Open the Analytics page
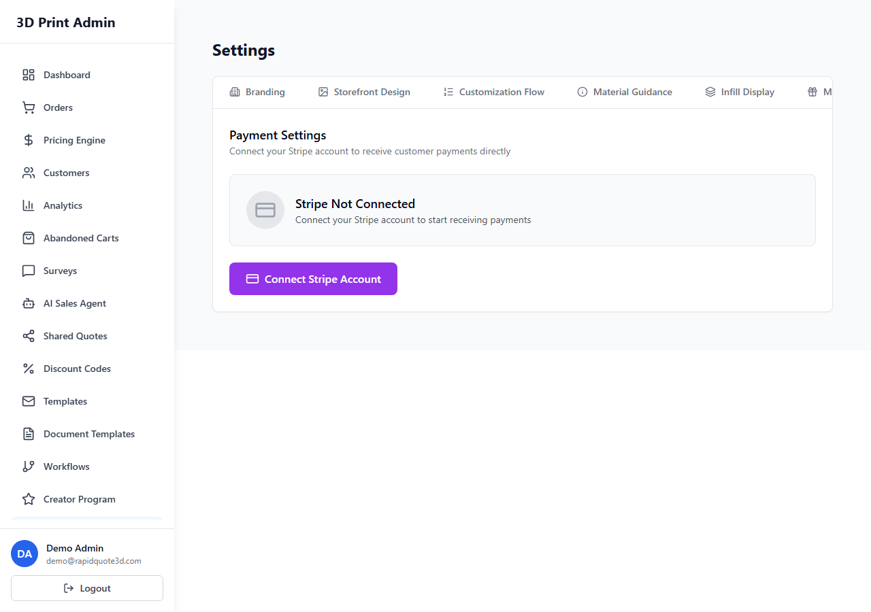 87,205
